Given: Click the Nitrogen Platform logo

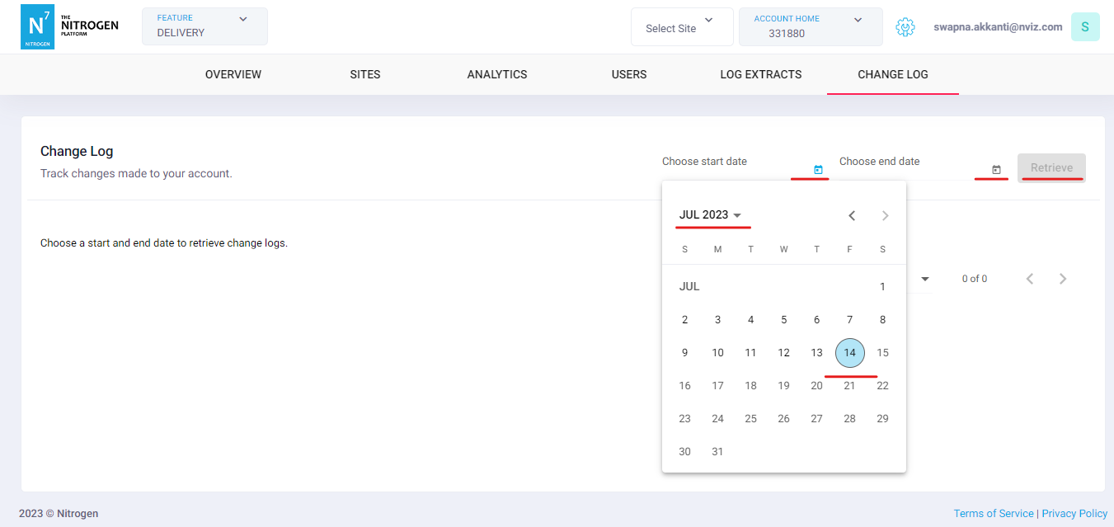Looking at the screenshot, I should (x=69, y=28).
